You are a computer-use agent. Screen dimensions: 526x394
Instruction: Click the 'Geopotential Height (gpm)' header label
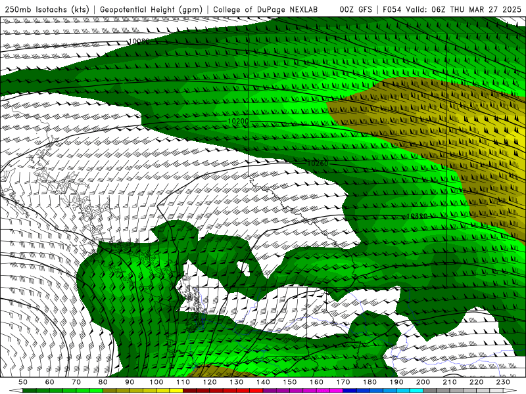[x=151, y=9]
